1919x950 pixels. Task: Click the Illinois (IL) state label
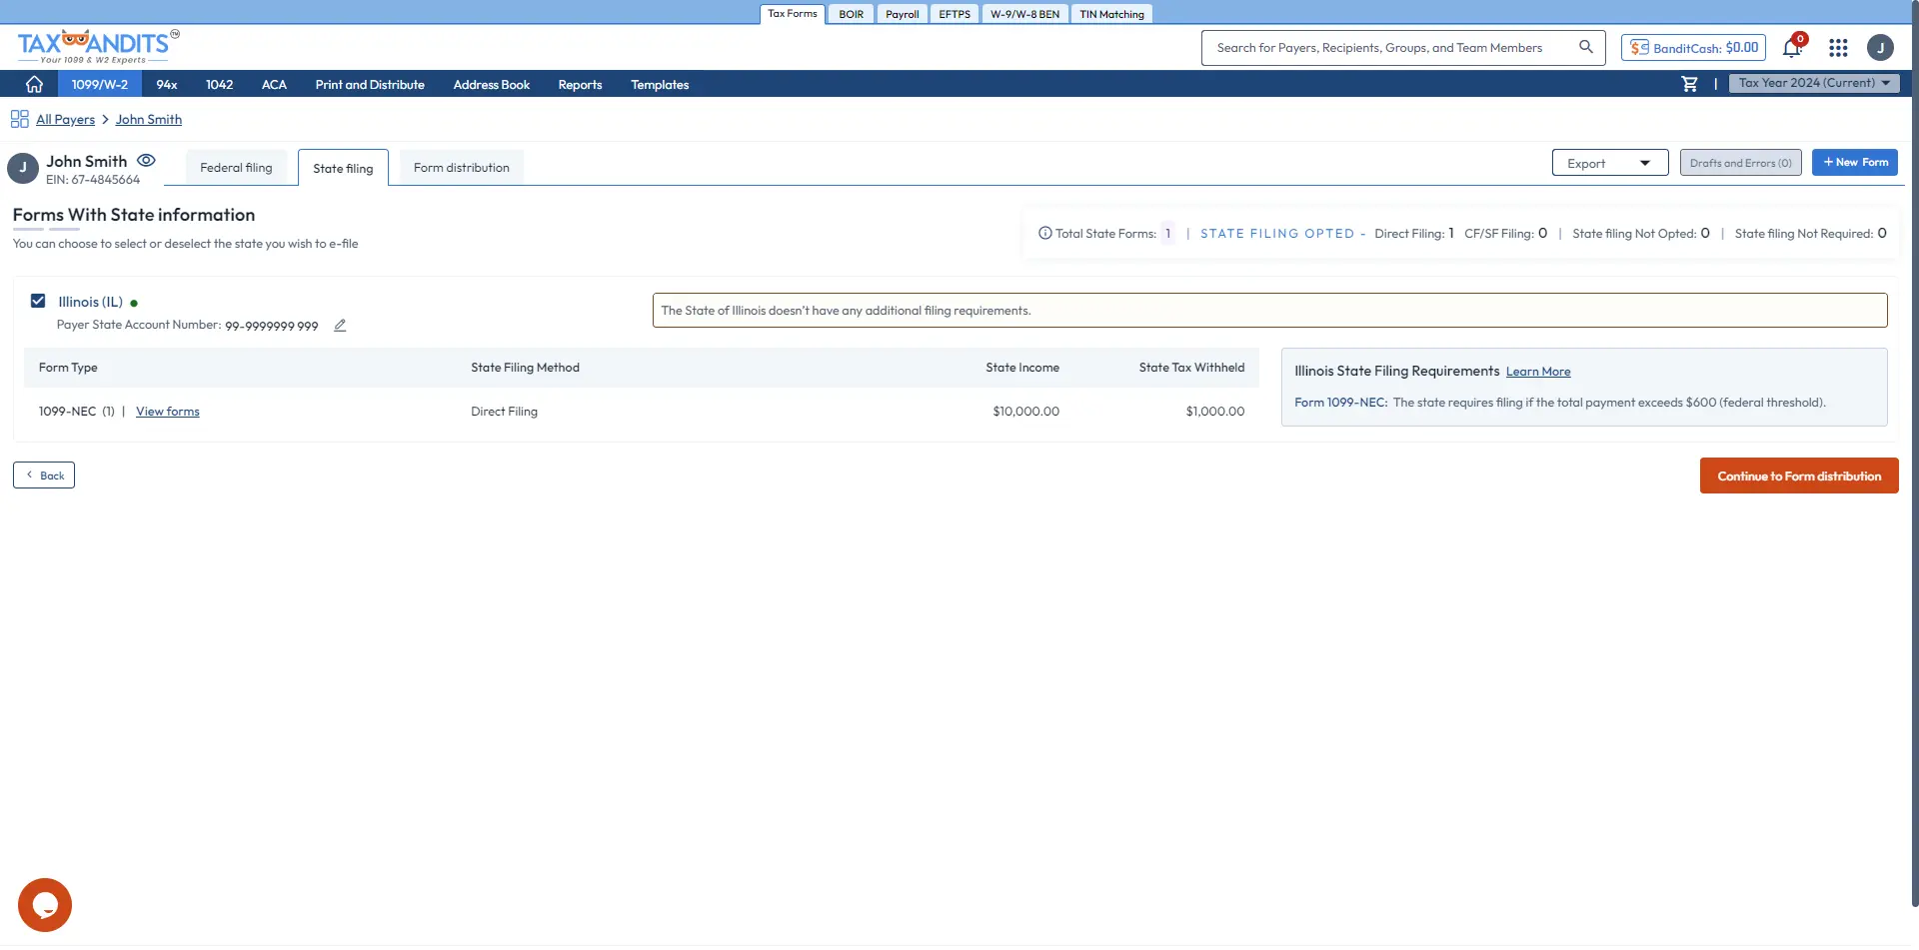pos(90,302)
